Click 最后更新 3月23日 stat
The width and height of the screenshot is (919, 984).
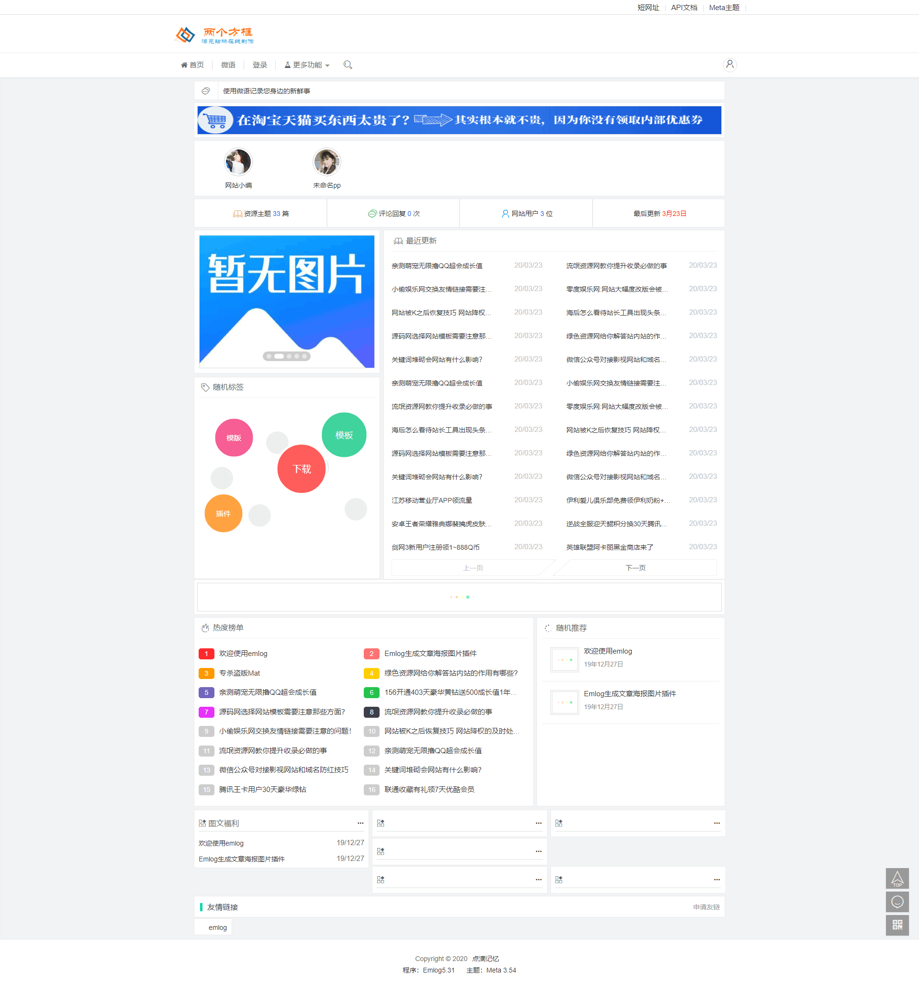point(660,214)
